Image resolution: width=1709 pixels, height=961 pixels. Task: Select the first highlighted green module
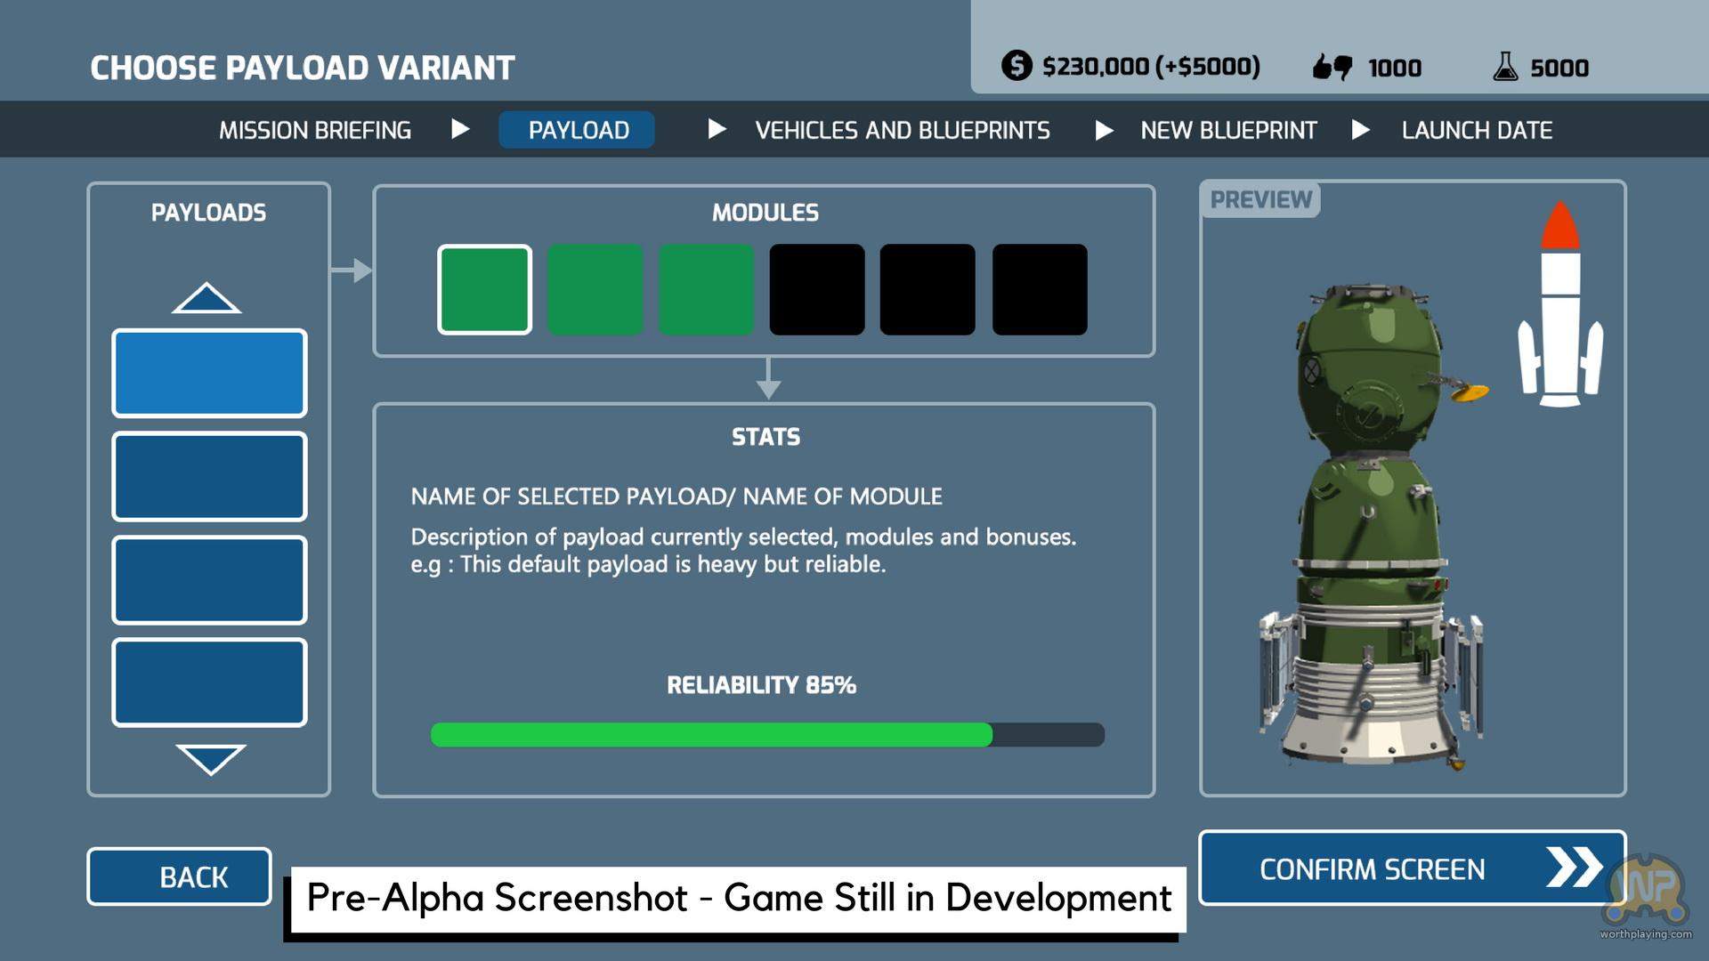tap(484, 290)
